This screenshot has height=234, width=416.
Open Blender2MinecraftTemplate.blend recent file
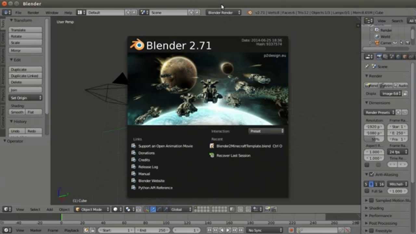pyautogui.click(x=246, y=146)
